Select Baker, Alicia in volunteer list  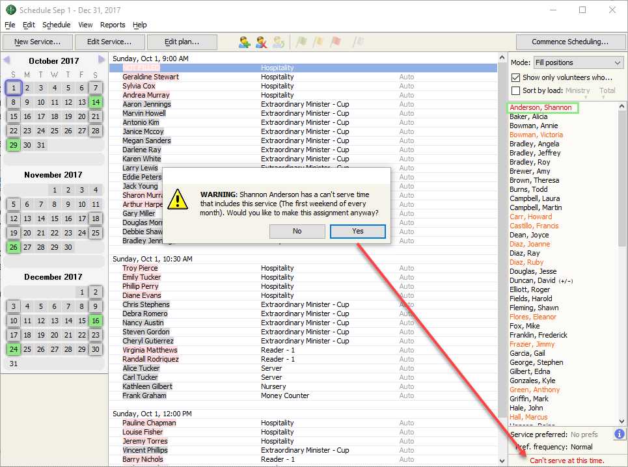pyautogui.click(x=528, y=117)
